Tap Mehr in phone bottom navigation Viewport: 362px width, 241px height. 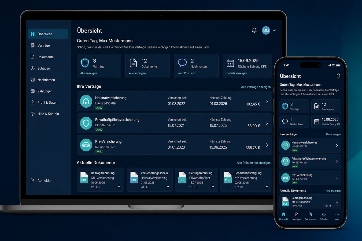tap(337, 216)
